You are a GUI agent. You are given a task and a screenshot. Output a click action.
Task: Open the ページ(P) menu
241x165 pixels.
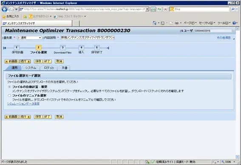190,23
